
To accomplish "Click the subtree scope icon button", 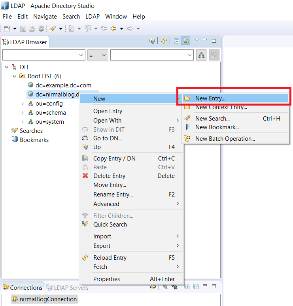I will (x=201, y=55).
